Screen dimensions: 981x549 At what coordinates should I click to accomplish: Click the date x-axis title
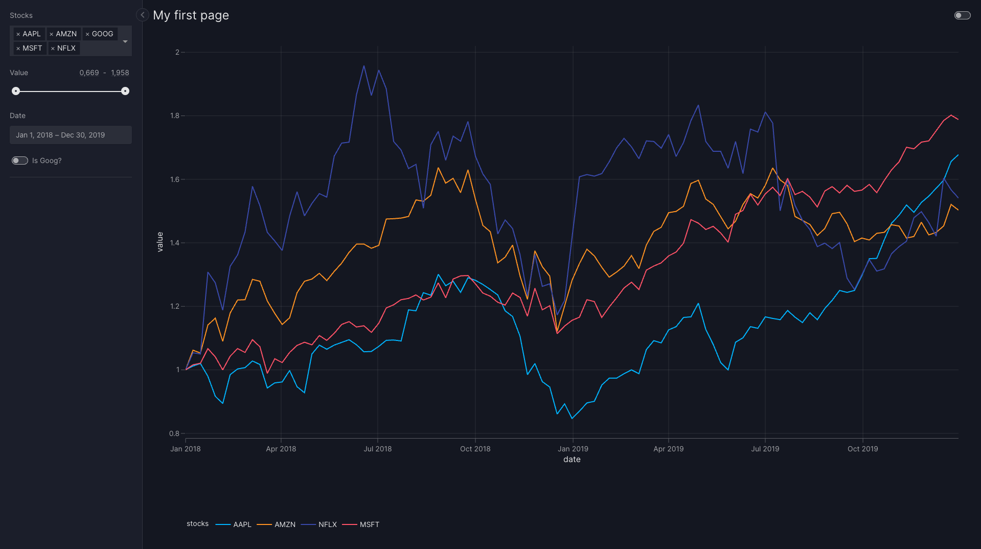coord(572,460)
